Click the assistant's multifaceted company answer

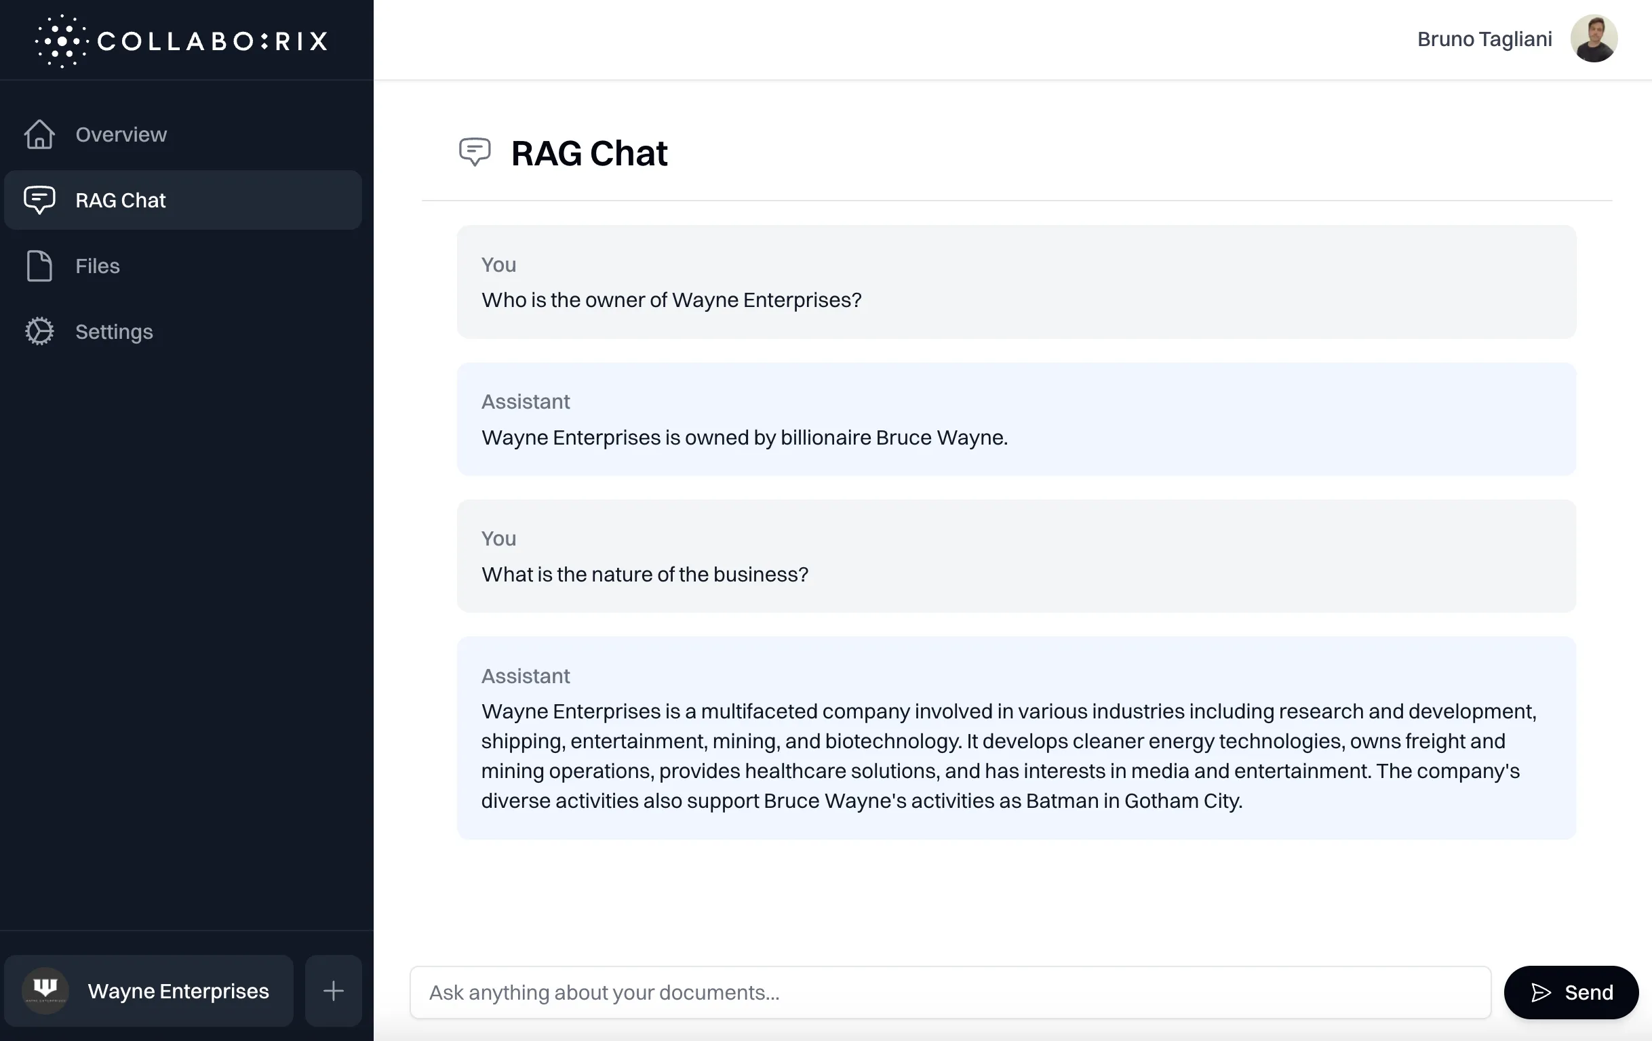click(1008, 756)
